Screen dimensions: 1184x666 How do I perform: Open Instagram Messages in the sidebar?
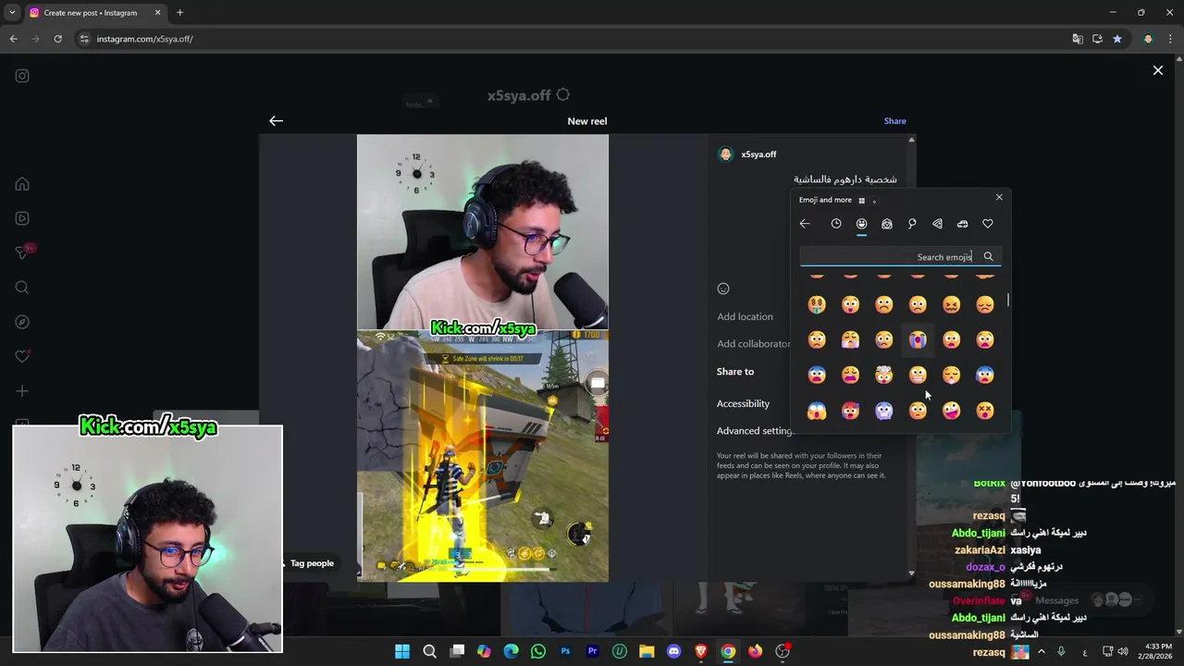(22, 253)
